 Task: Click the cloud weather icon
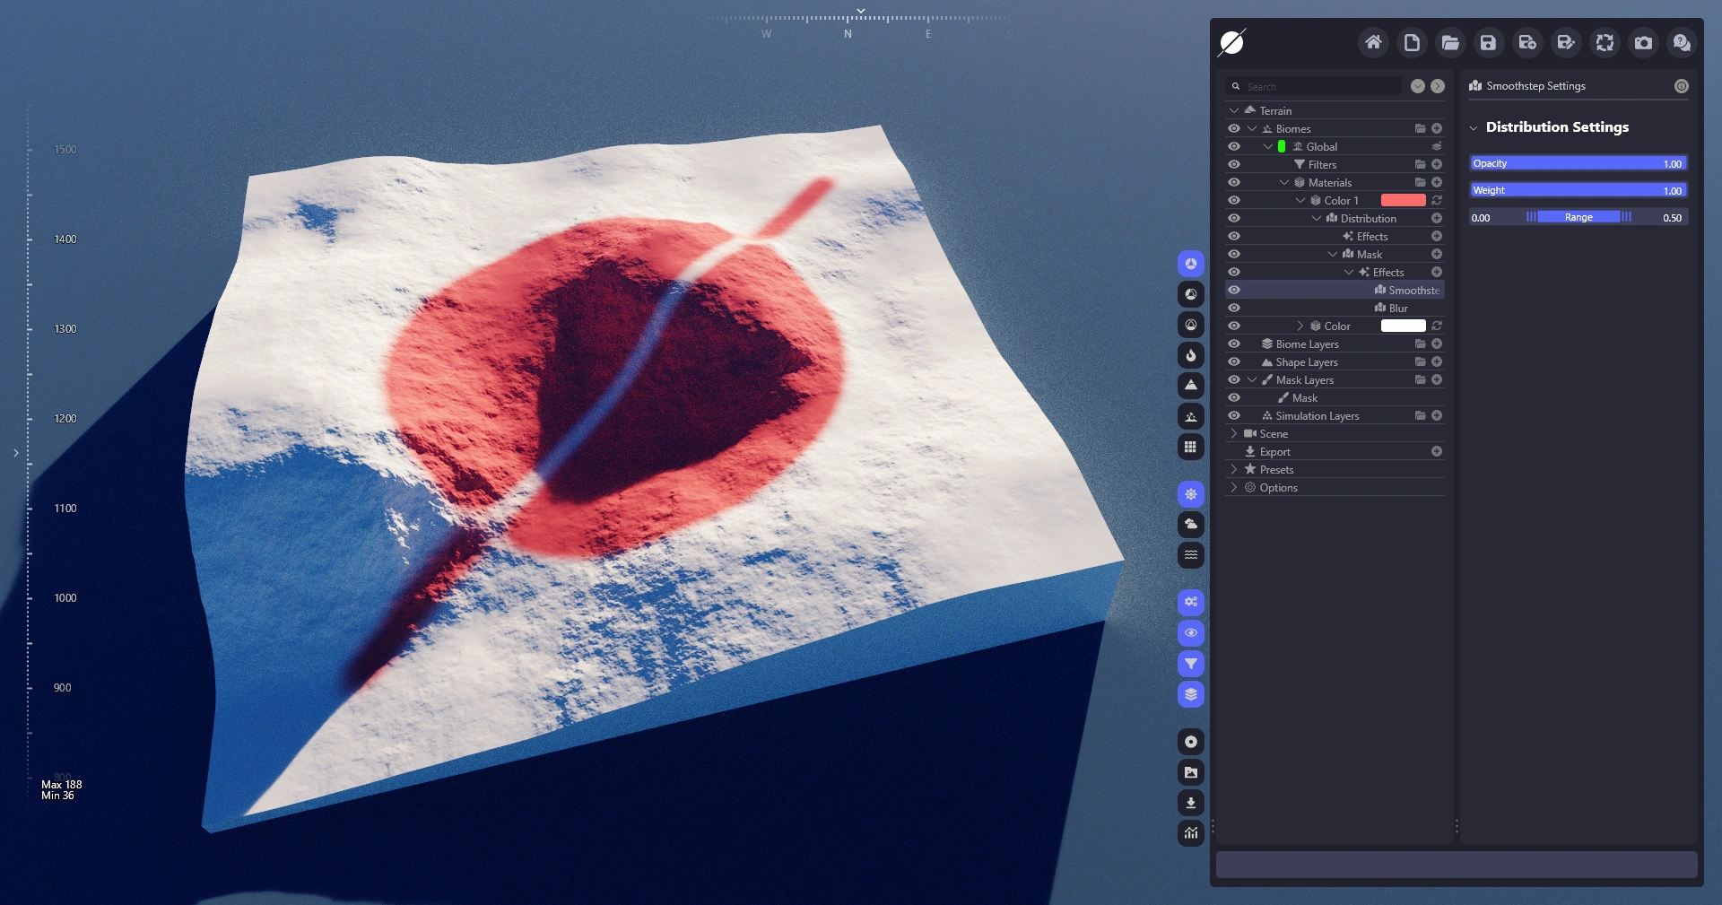[x=1190, y=524]
